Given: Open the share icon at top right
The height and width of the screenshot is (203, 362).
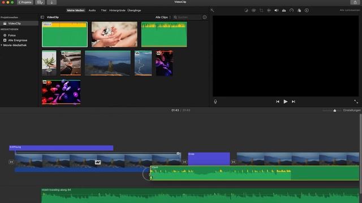Looking at the screenshot, I should coord(355,2).
